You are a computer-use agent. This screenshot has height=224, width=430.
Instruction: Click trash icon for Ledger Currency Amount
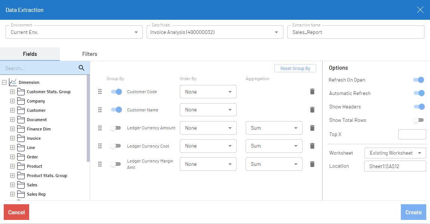[x=312, y=128]
